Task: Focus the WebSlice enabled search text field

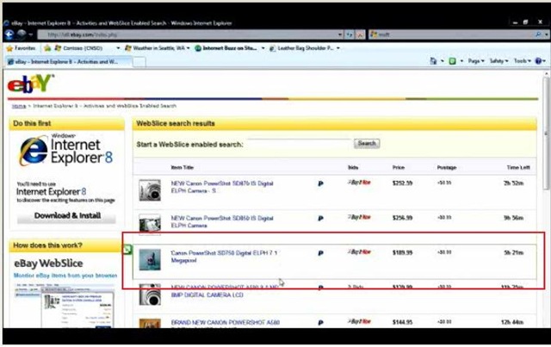Action: (x=300, y=144)
